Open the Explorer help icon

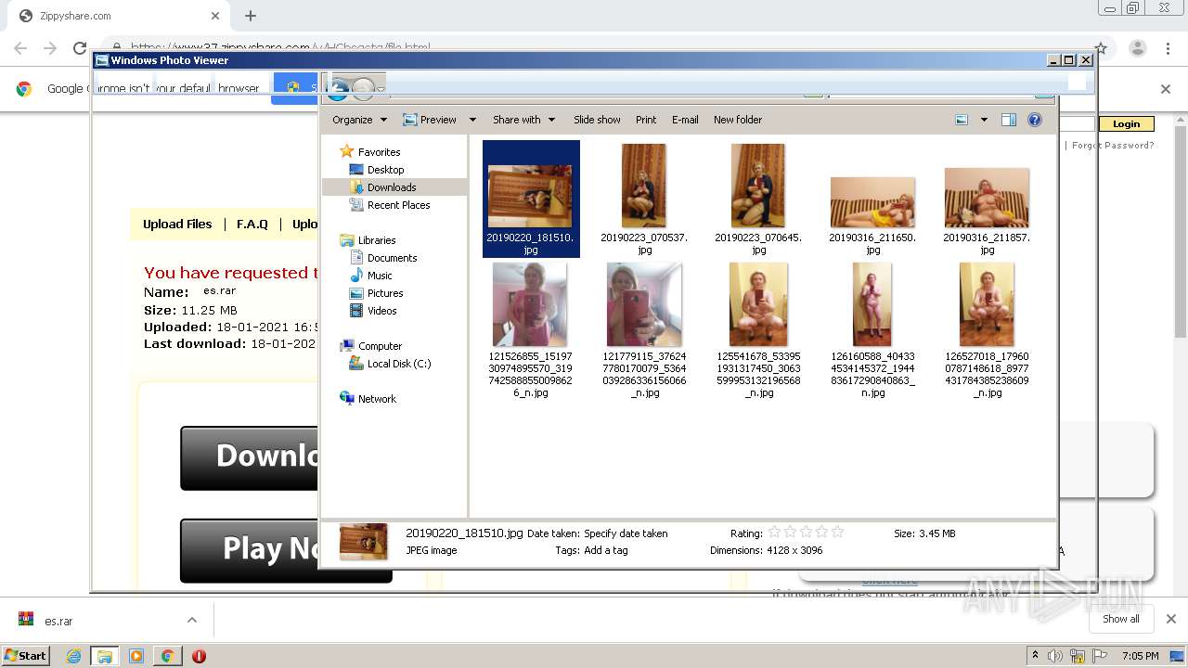coord(1035,120)
